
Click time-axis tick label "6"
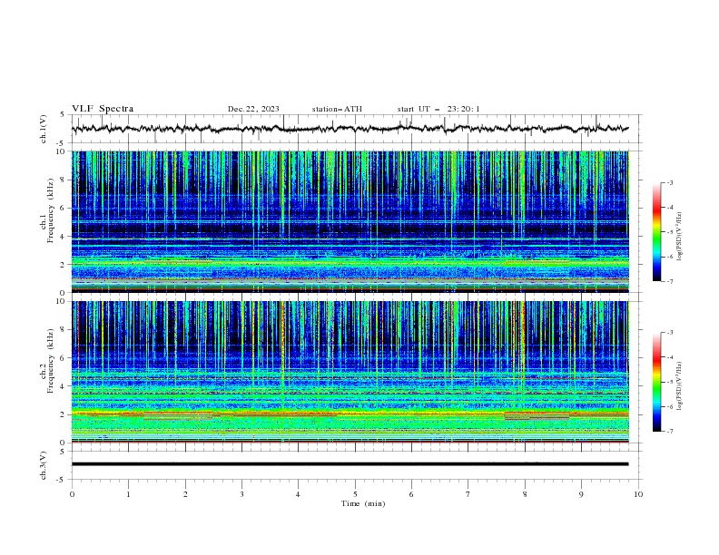411,494
